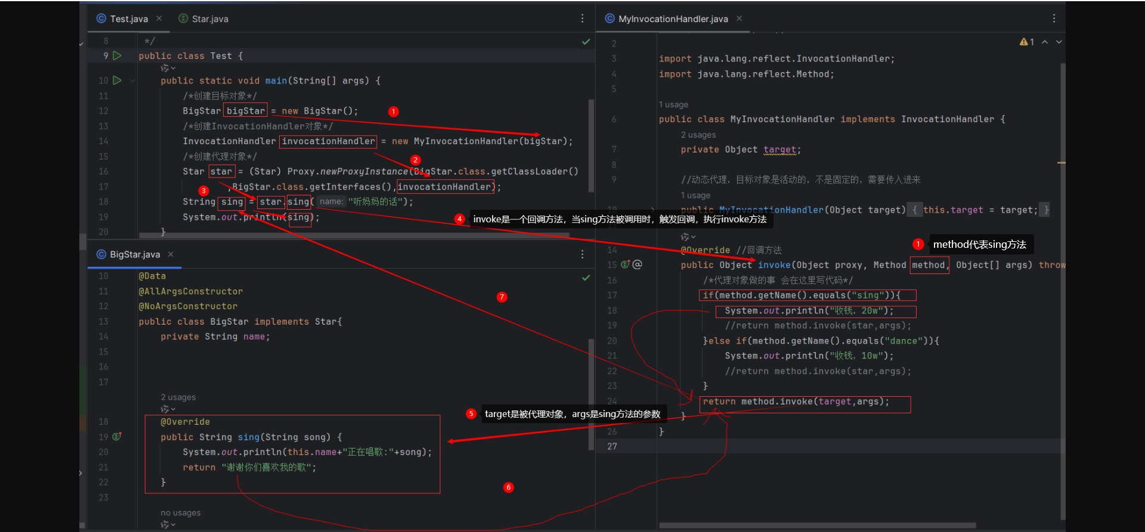Click the horizontal scrollbar under MyInvocationHandler editor

817,525
